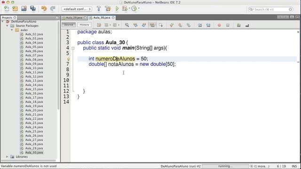
Task: Click the Projects panel vertical scrollbar
Action: tap(58, 65)
